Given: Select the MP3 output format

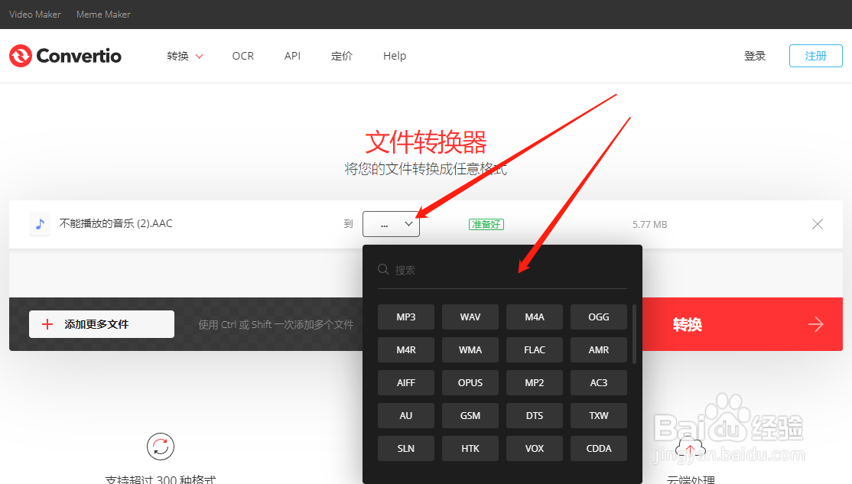Looking at the screenshot, I should click(x=405, y=317).
